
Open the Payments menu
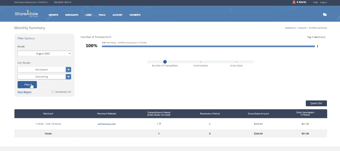(x=135, y=15)
